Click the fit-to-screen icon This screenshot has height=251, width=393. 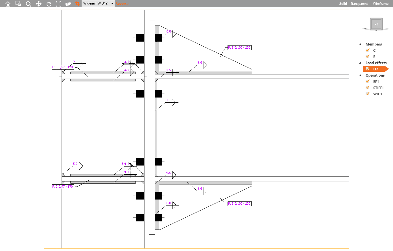click(x=58, y=4)
